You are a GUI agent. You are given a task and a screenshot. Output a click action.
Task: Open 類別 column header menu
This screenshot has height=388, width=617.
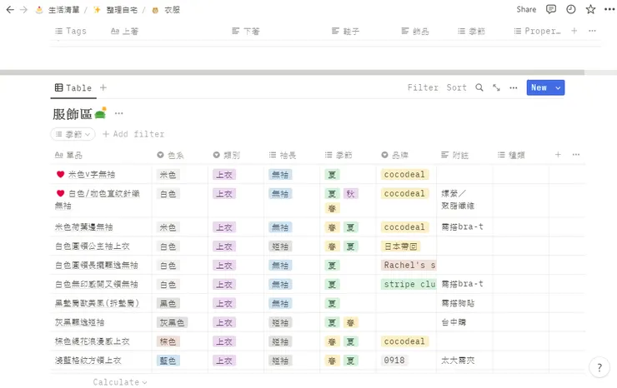coord(227,155)
